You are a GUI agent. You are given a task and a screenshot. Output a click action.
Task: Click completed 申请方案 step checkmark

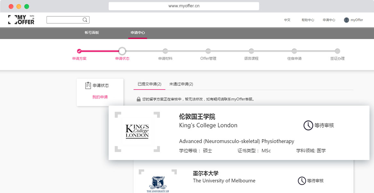[79, 51]
